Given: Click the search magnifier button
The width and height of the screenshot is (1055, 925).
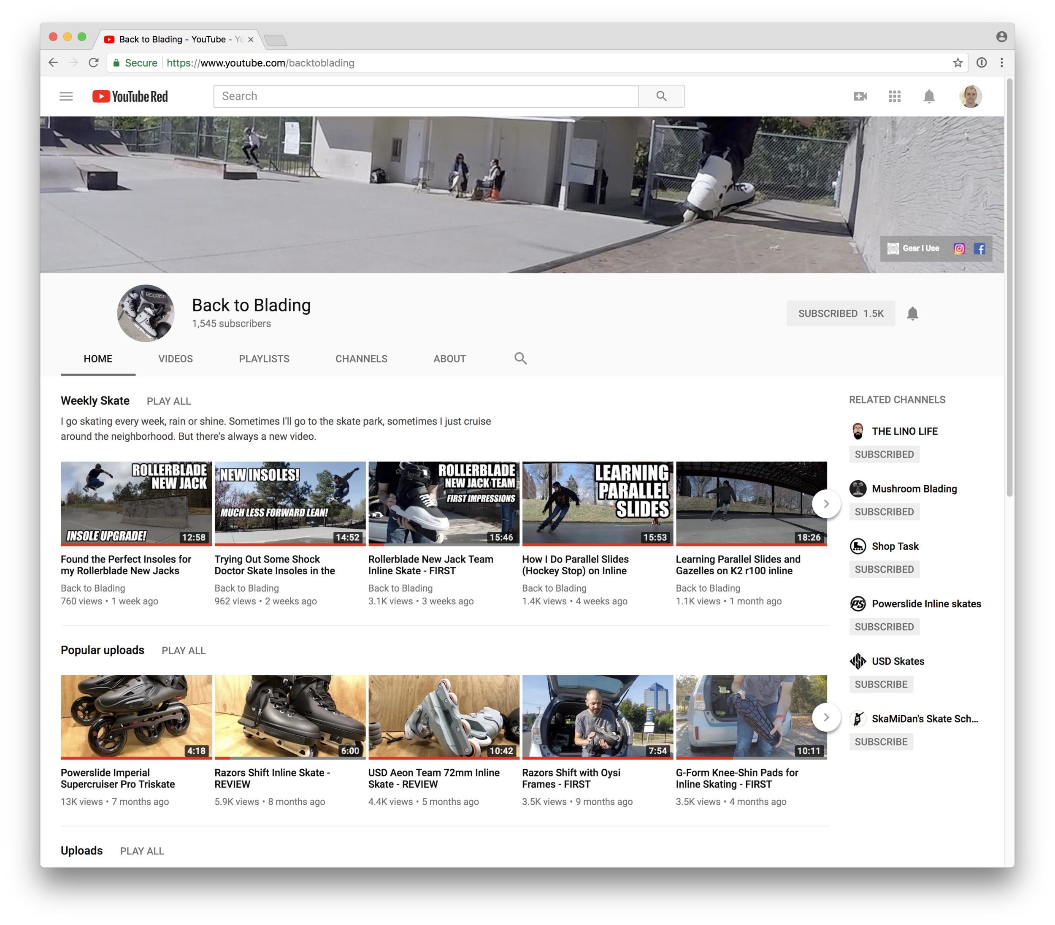Looking at the screenshot, I should pos(661,96).
